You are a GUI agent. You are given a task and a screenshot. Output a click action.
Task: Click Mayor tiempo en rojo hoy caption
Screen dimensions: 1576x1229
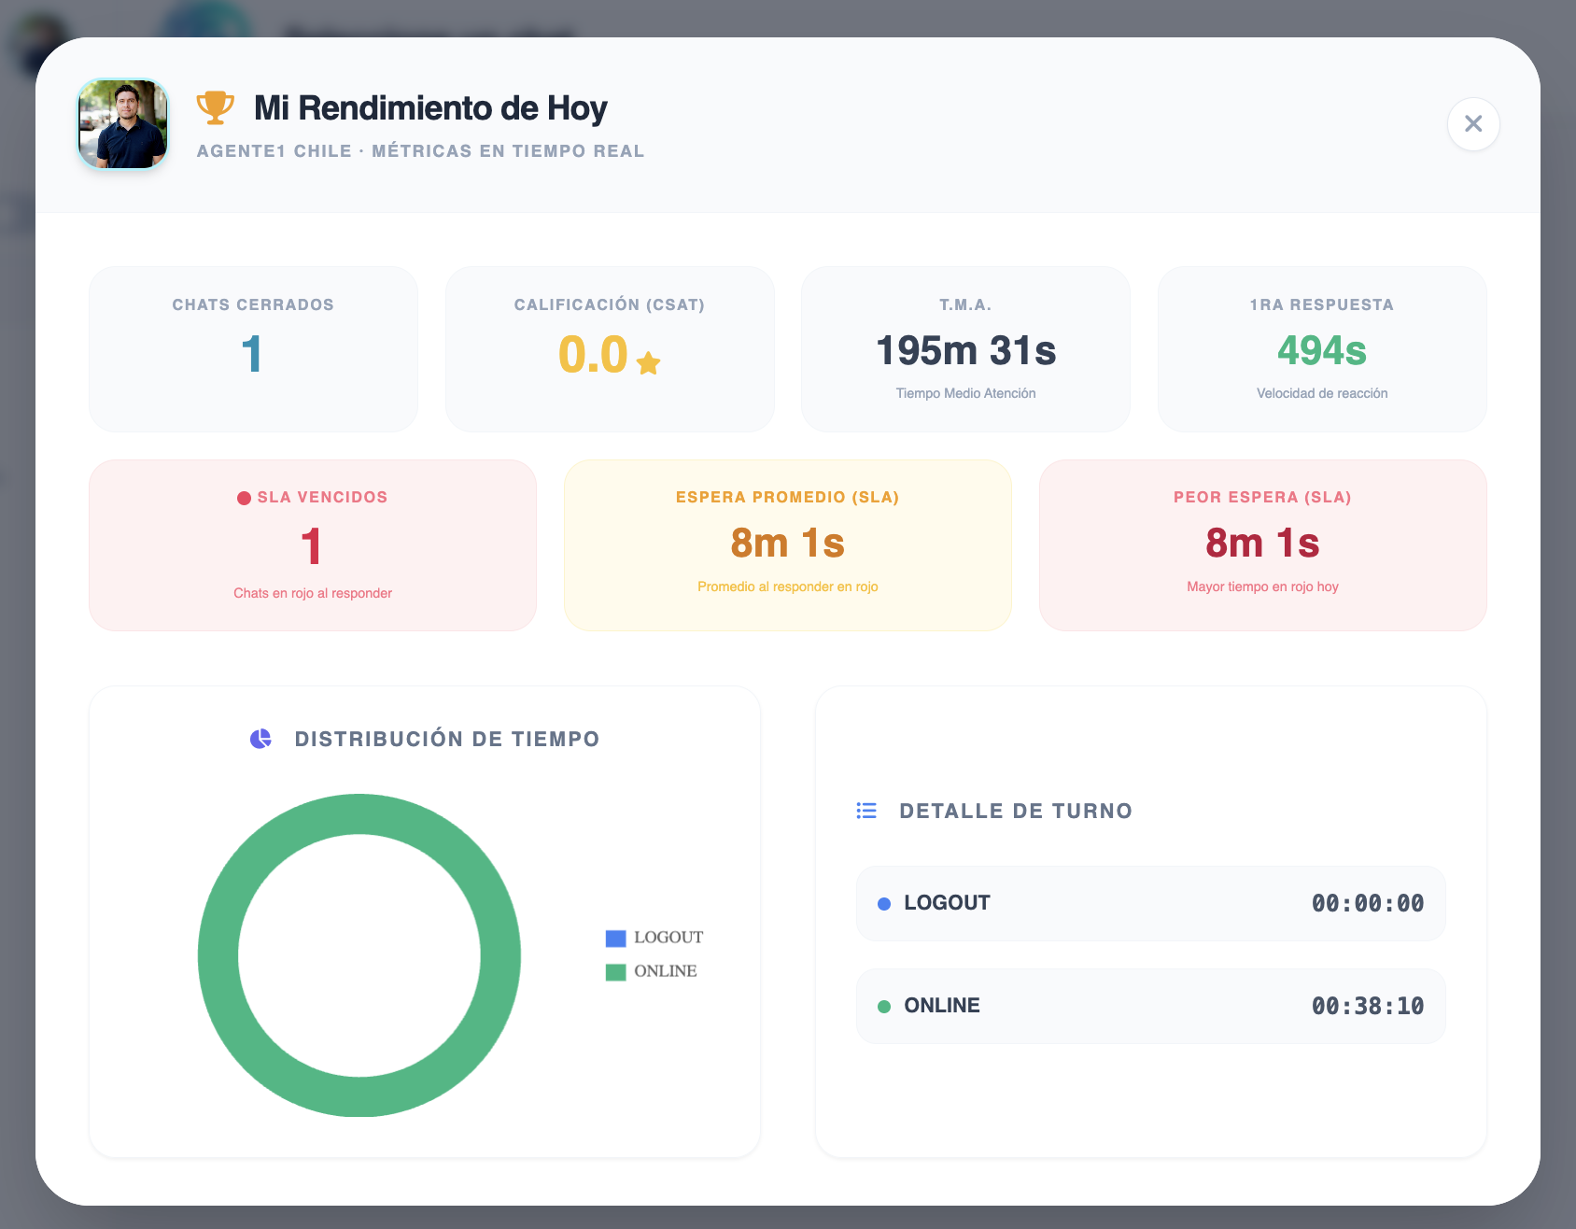(1262, 586)
